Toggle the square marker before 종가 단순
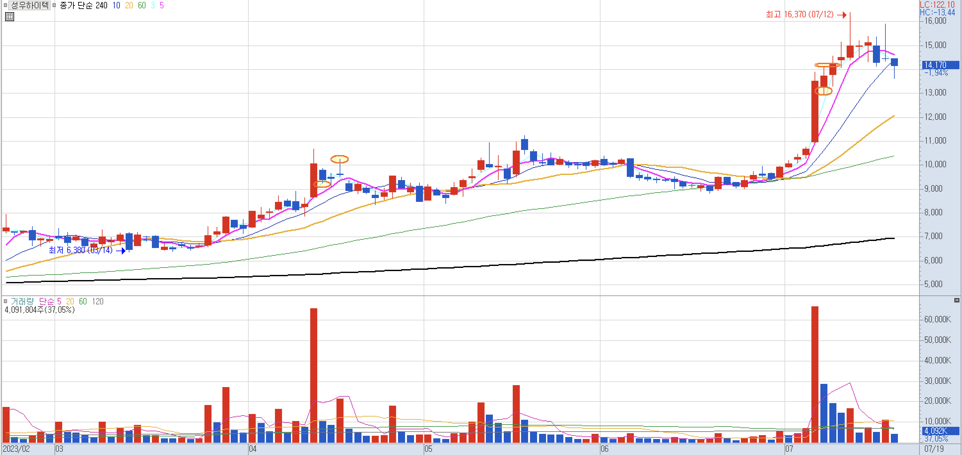Screen dimensions: 962x455 54,5
